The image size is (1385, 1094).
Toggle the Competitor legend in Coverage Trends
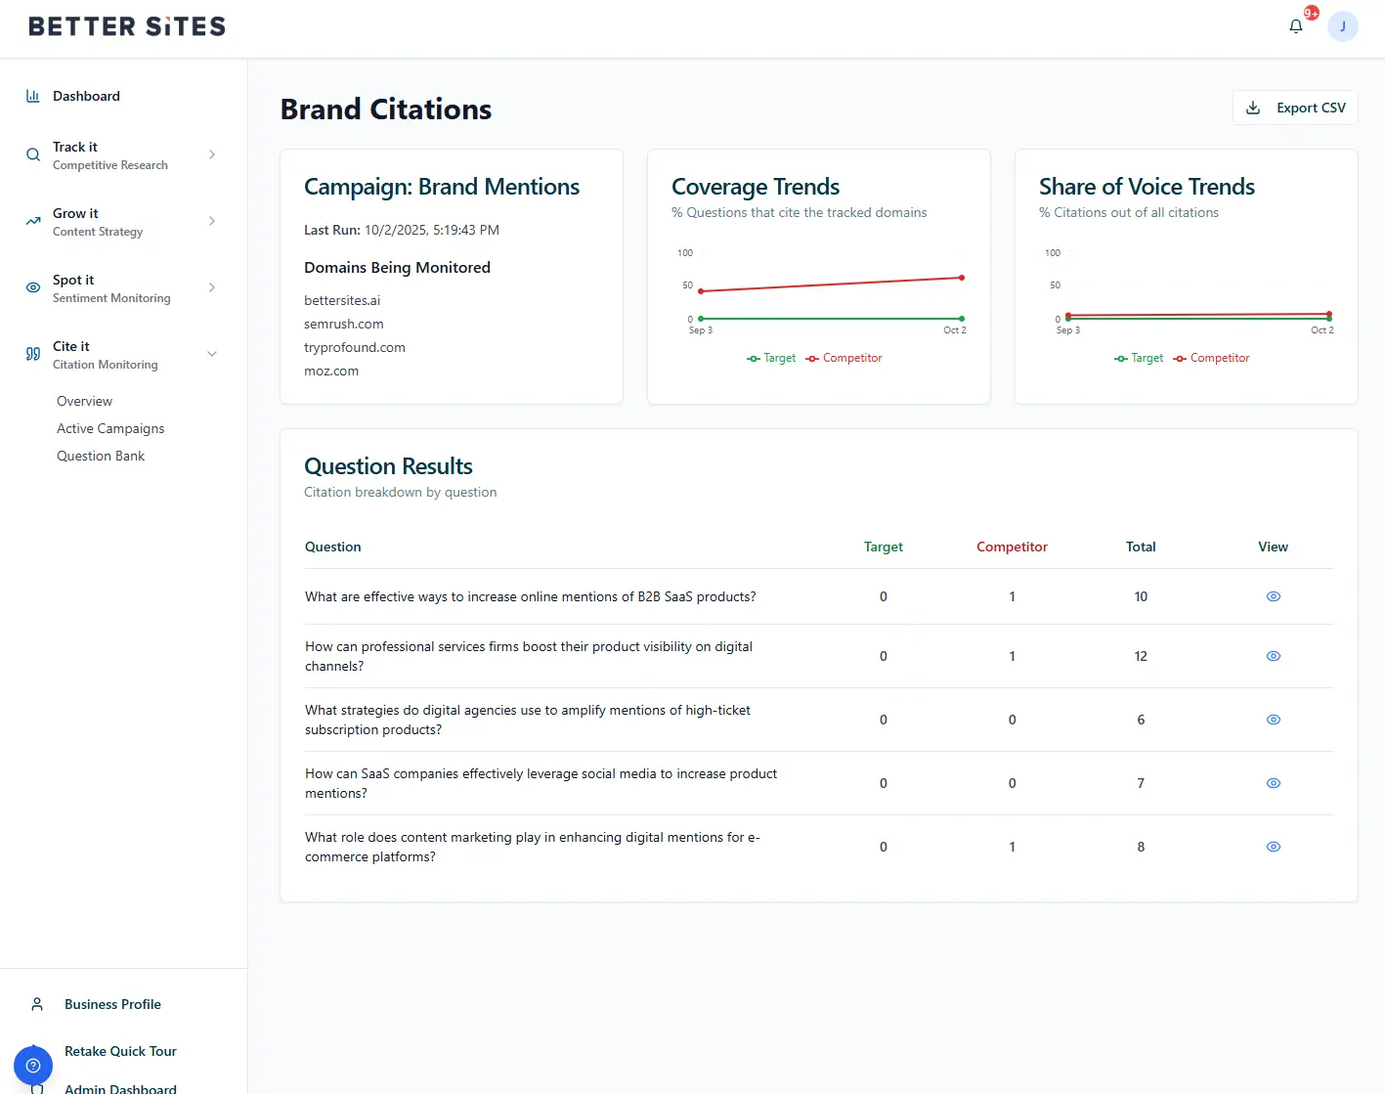coord(844,358)
